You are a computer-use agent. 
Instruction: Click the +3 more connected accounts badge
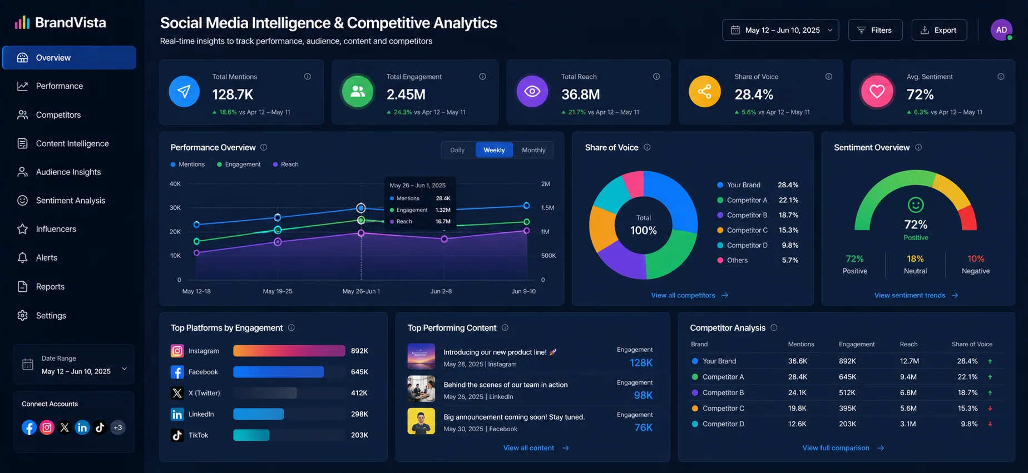[117, 427]
